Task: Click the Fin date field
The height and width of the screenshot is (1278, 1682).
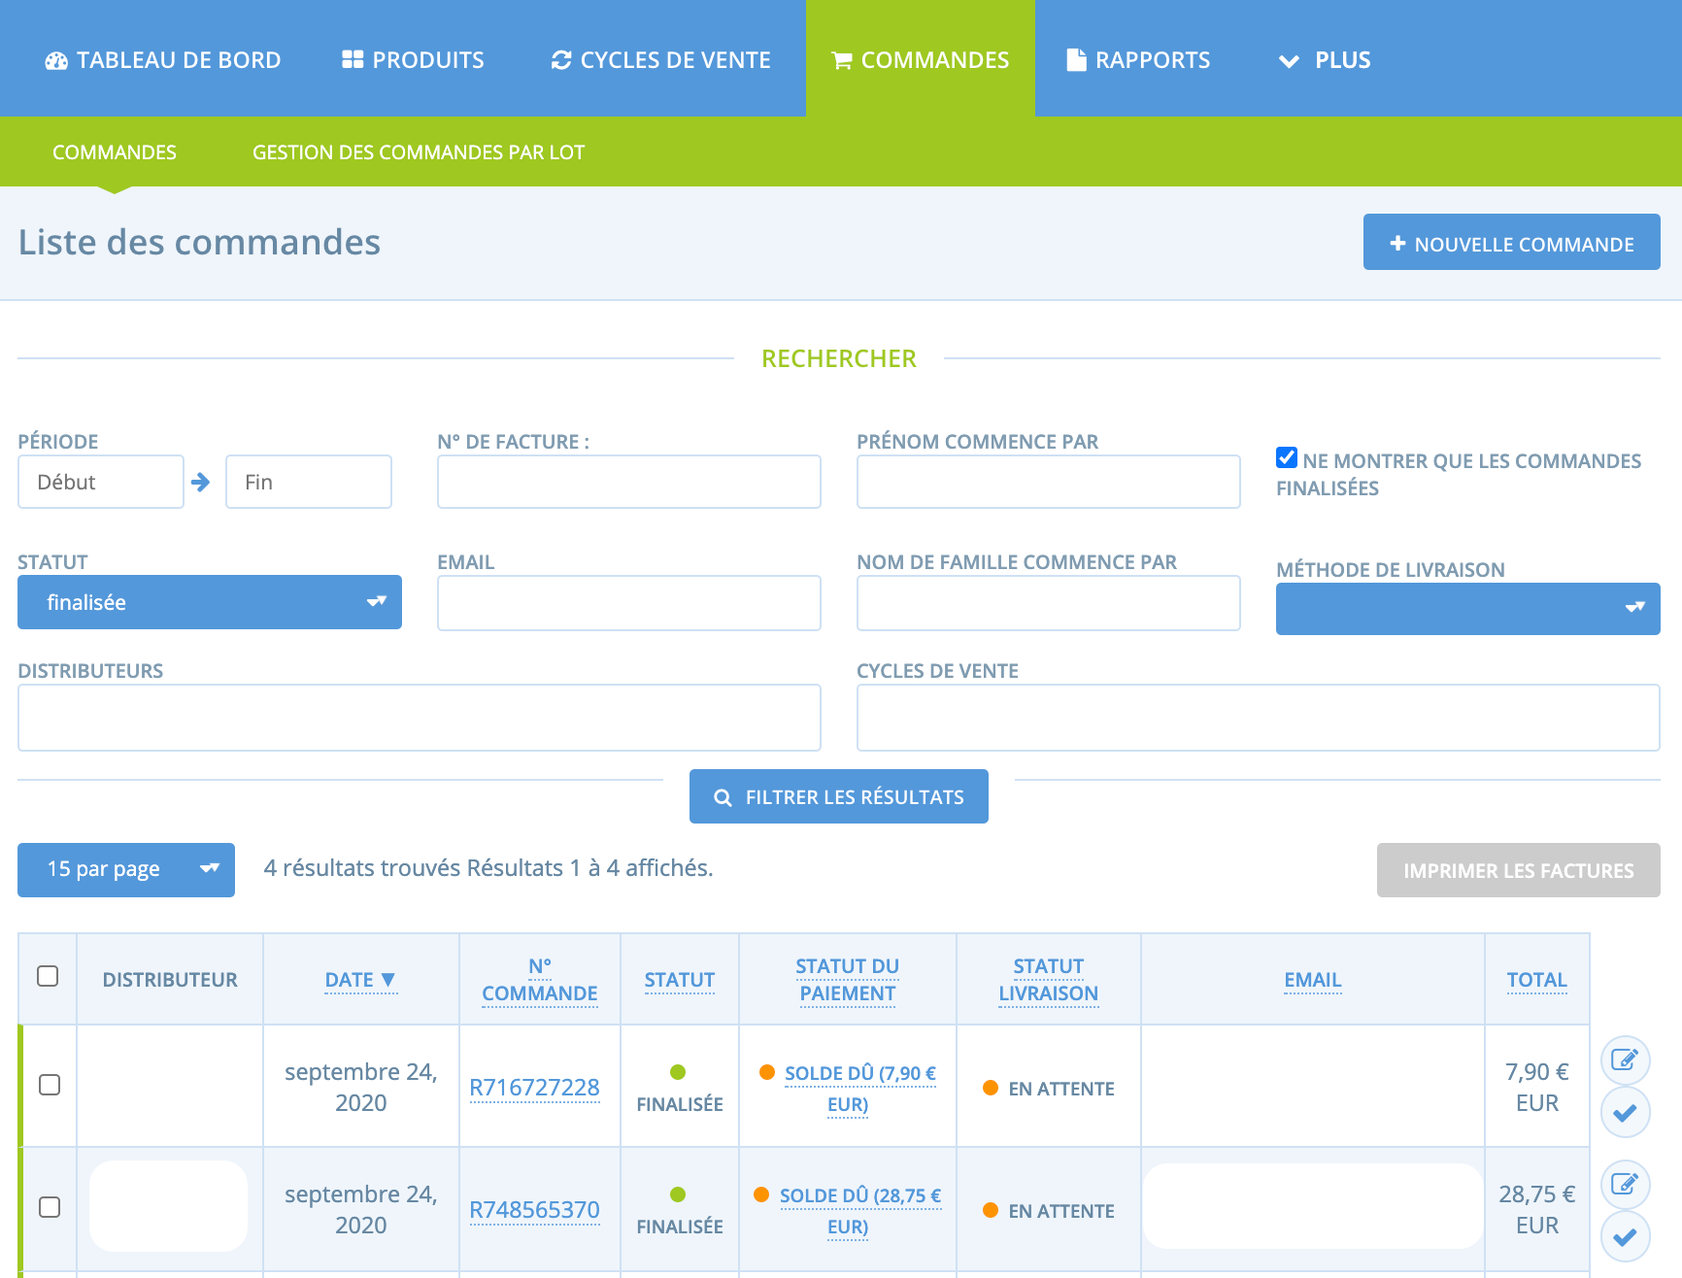Action: (x=309, y=482)
